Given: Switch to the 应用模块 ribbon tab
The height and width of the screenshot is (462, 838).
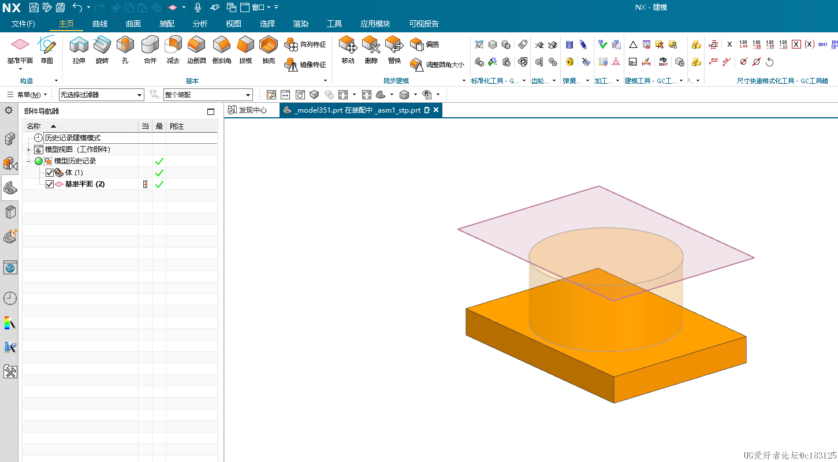Looking at the screenshot, I should coord(375,24).
